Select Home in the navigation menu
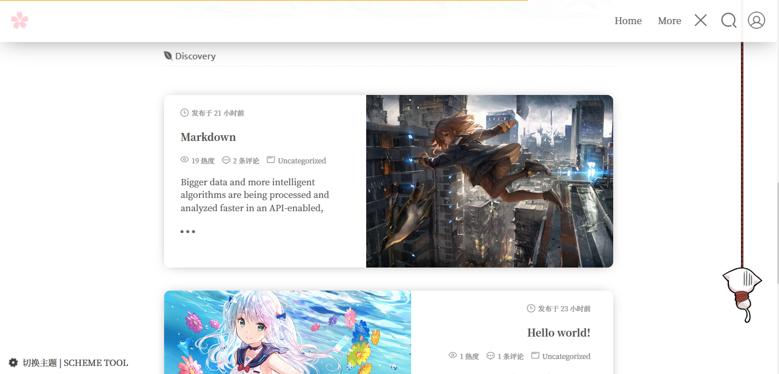This screenshot has height=374, width=779. (628, 20)
